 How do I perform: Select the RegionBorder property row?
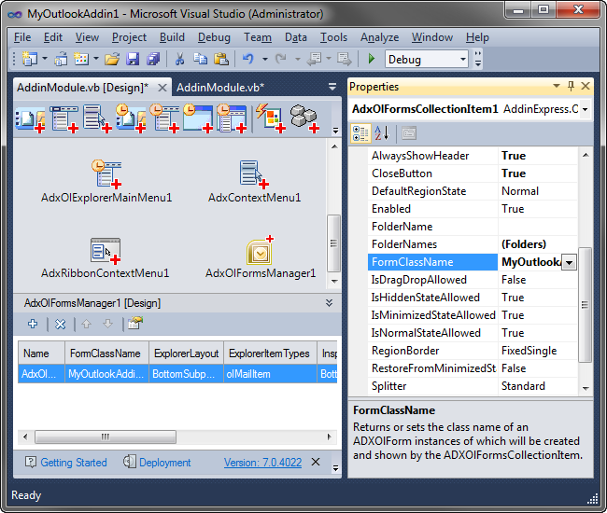point(473,351)
